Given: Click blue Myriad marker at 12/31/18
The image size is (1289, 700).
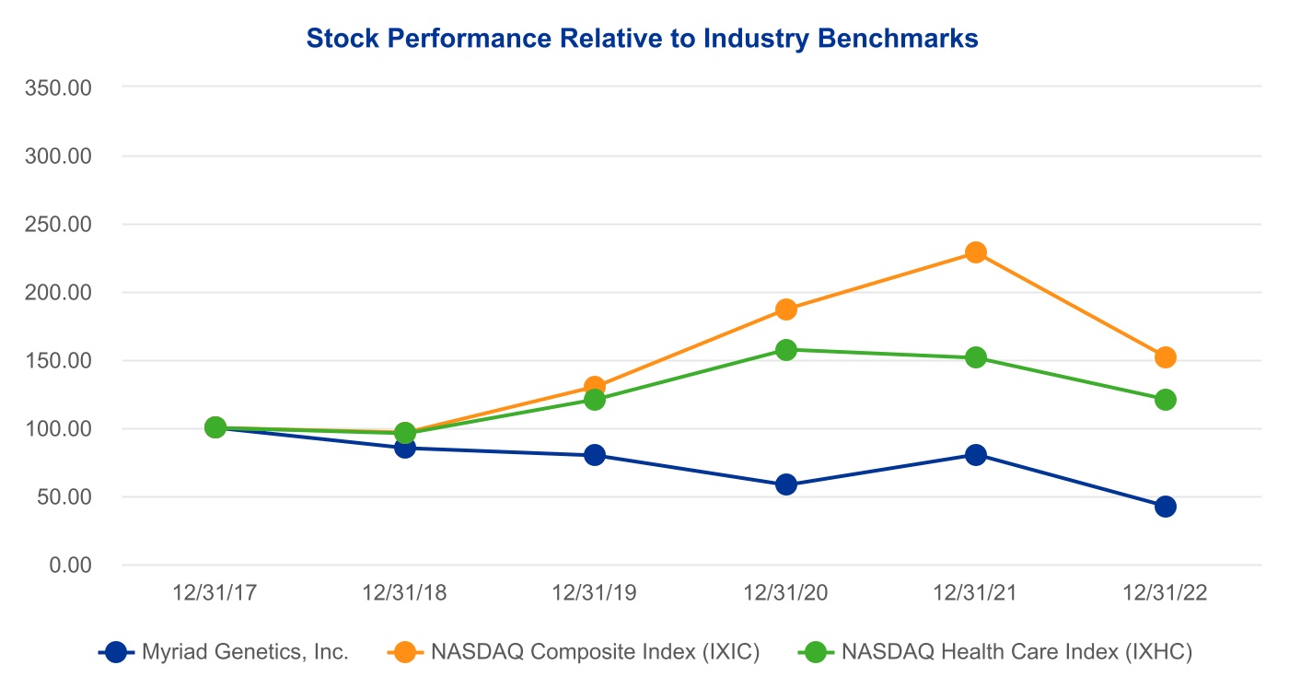Looking at the screenshot, I should [404, 448].
